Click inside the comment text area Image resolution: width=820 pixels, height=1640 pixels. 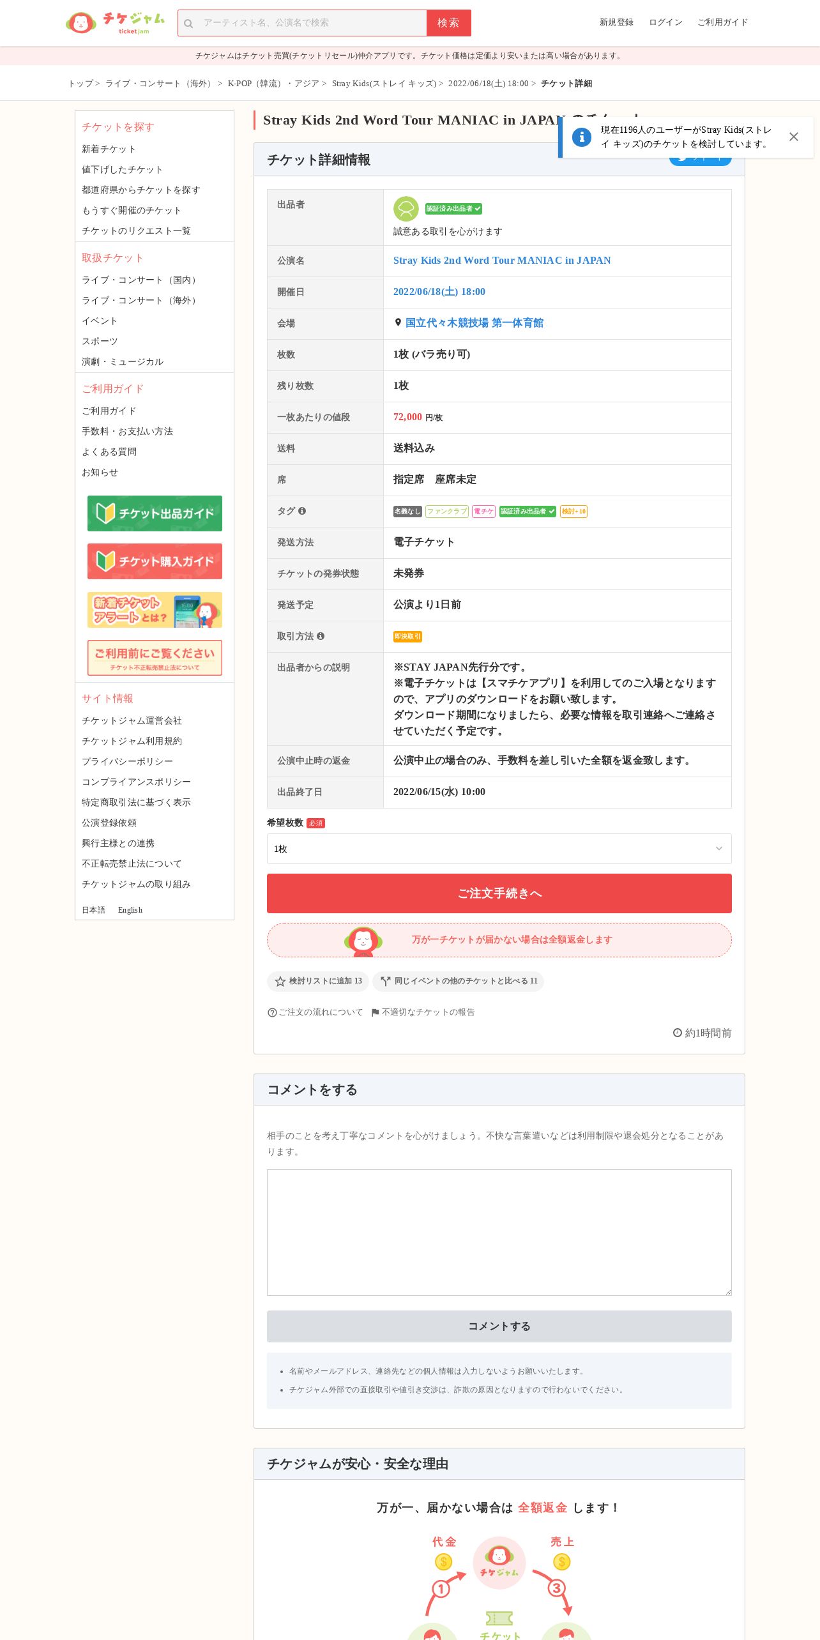point(499,1233)
